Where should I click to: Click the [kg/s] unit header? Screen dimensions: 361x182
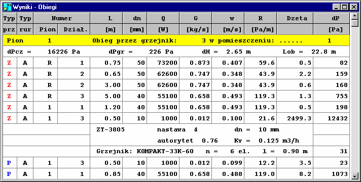tap(196, 29)
